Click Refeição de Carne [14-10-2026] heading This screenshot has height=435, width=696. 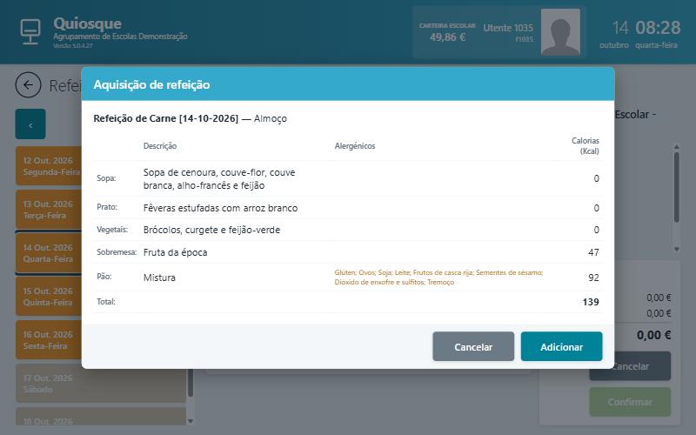[x=166, y=118]
